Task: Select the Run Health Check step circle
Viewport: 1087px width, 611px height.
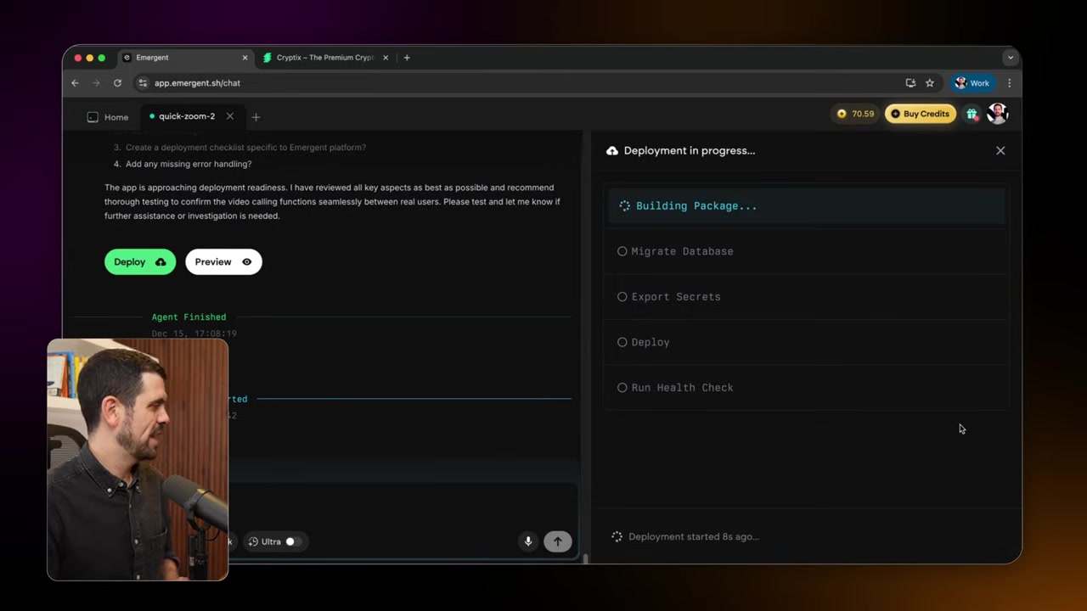Action: [x=622, y=388]
